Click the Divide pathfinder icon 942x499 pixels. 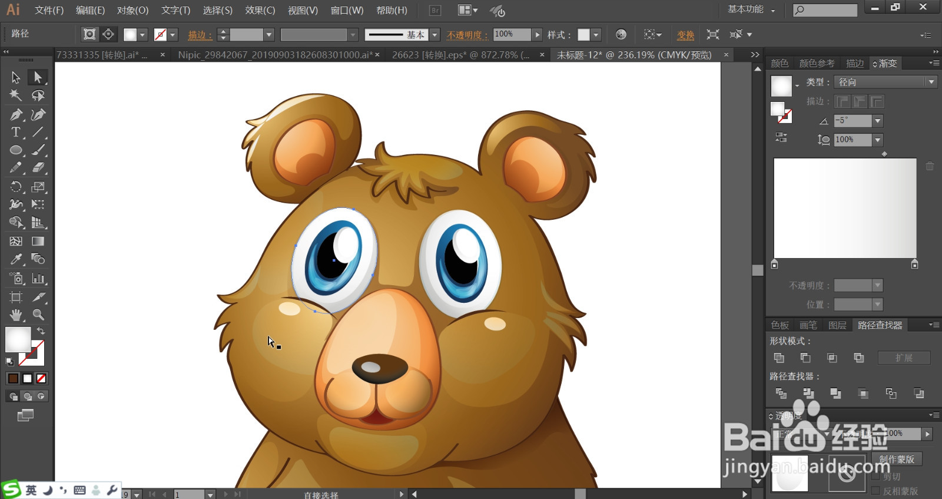[781, 393]
